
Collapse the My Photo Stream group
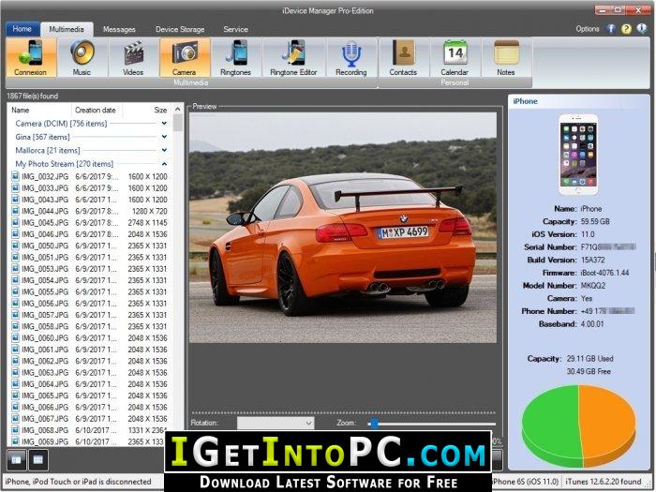164,164
